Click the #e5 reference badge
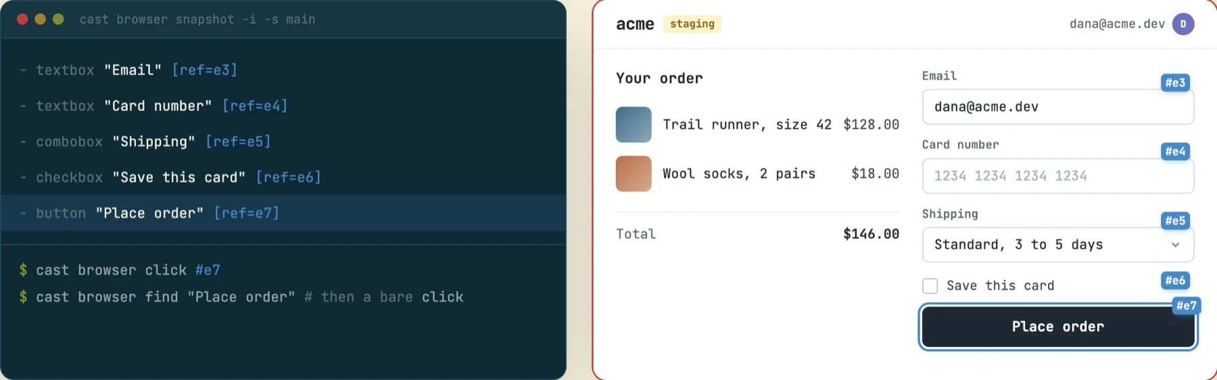Image resolution: width=1217 pixels, height=380 pixels. click(1175, 220)
